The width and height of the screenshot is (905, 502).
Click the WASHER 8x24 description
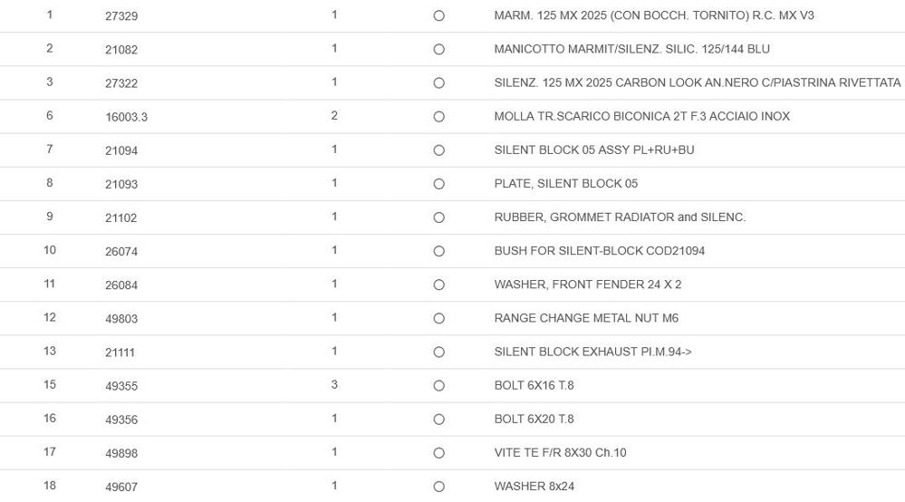(x=534, y=486)
